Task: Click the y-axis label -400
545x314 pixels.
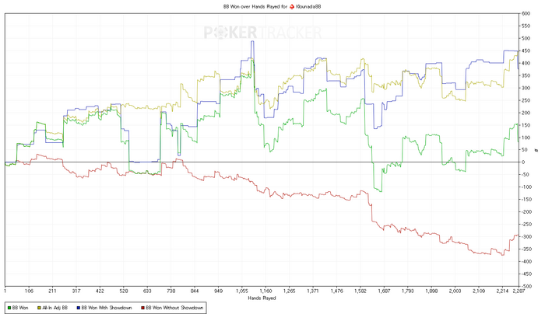Action: coord(526,262)
